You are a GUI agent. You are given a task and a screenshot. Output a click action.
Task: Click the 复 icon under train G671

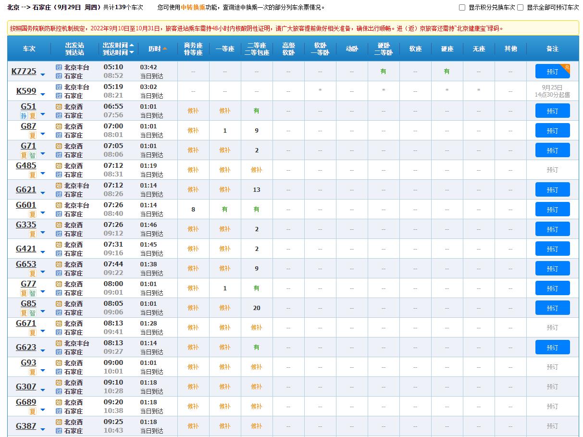(x=33, y=332)
